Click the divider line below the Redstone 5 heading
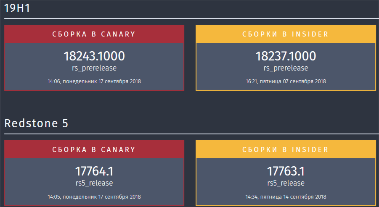 point(189,134)
